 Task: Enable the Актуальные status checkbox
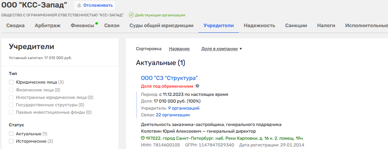11,133
